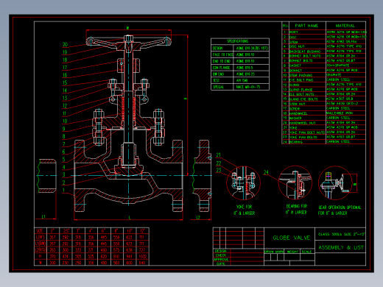Select callout number 15 left of valve drawing
The width and height of the screenshot is (383, 287).
tap(65, 82)
